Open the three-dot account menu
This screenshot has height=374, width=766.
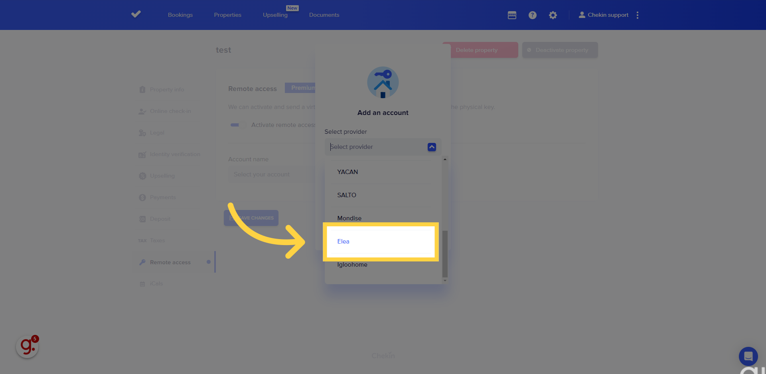tap(638, 15)
